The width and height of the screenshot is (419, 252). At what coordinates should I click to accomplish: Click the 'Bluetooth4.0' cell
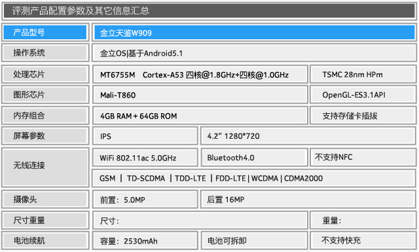(x=254, y=157)
